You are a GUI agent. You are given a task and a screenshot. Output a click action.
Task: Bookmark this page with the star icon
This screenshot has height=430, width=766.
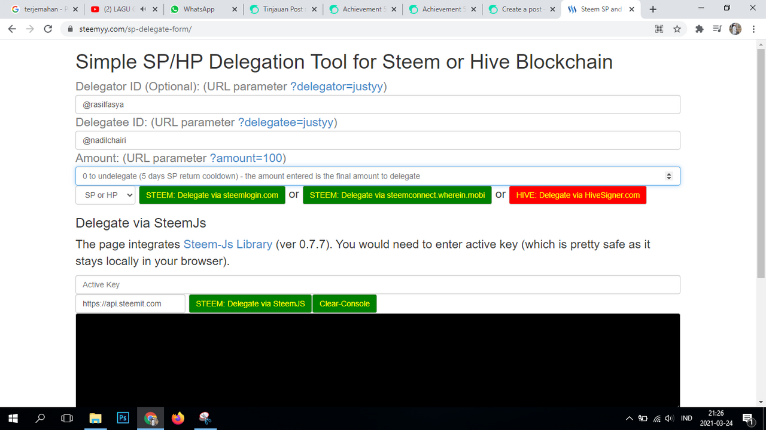click(677, 29)
